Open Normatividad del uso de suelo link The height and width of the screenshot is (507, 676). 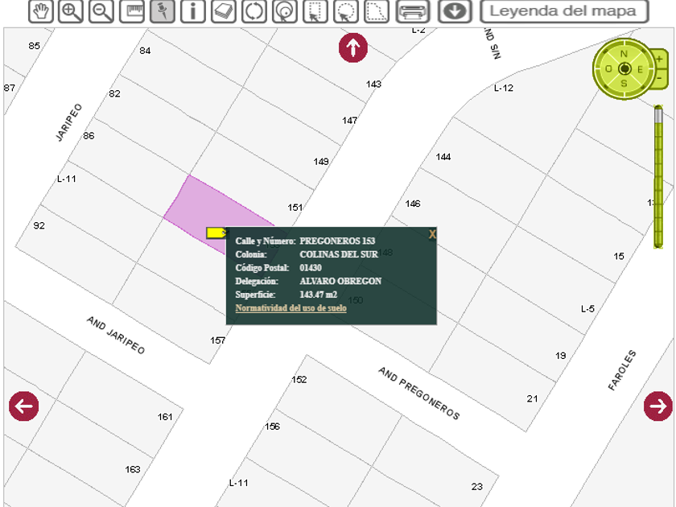[x=291, y=307]
